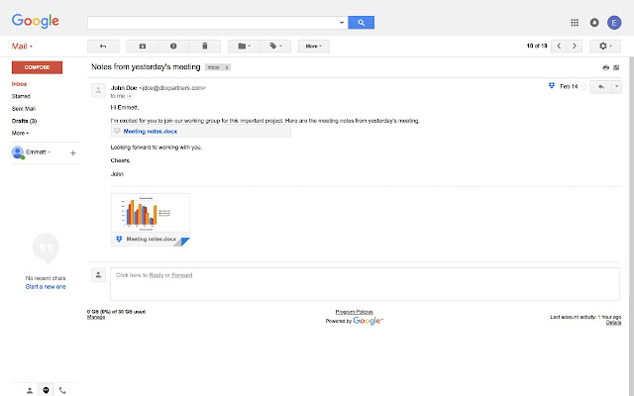Open the More actions dropdown
The height and width of the screenshot is (396, 634).
coord(314,47)
